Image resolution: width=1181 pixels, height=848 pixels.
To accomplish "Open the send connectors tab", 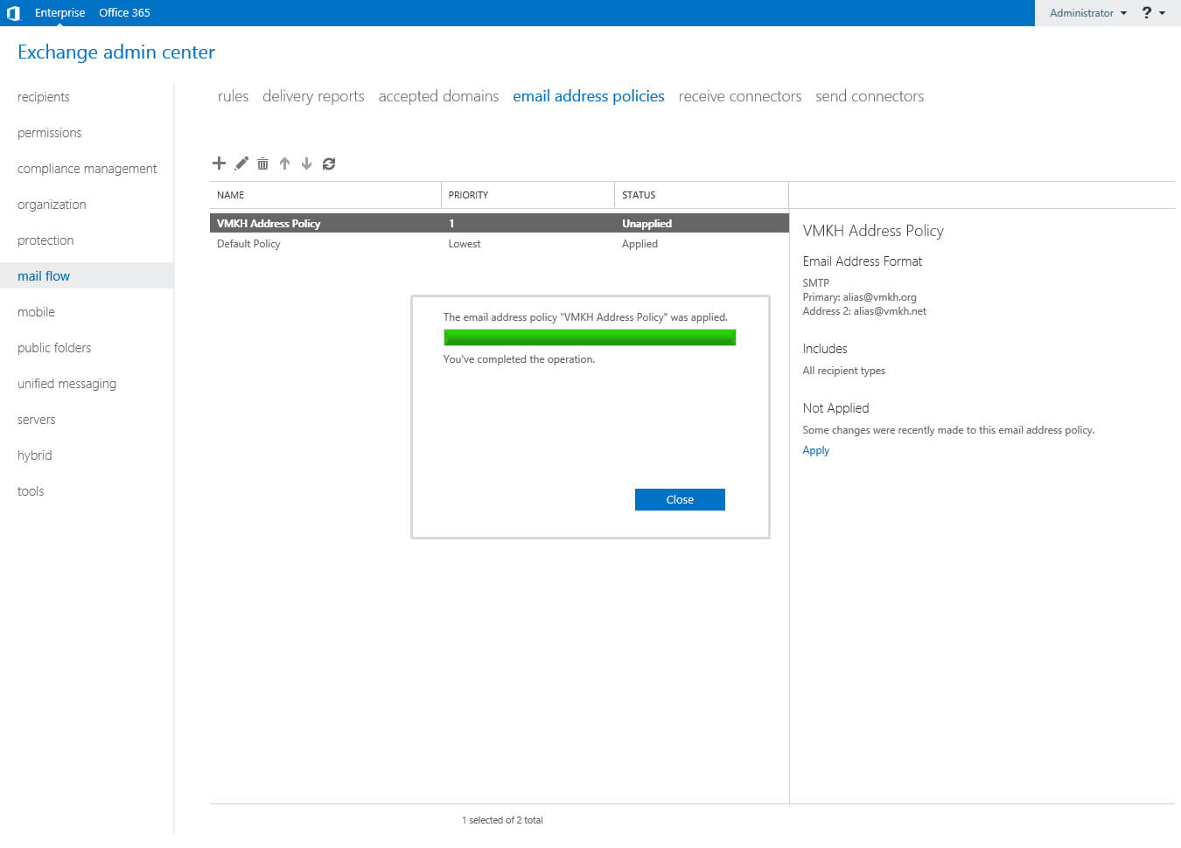I will click(x=870, y=96).
